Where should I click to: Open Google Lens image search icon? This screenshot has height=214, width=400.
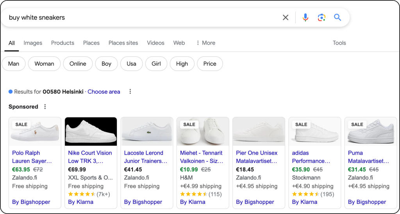point(321,18)
